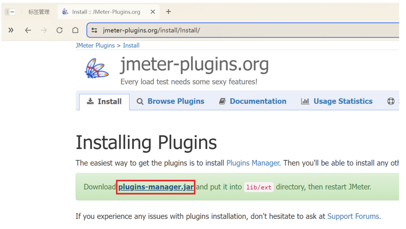Viewport: 406px width, 229px height.
Task: Click the magnifier icon beside Browse Plugins
Action: pos(140,101)
